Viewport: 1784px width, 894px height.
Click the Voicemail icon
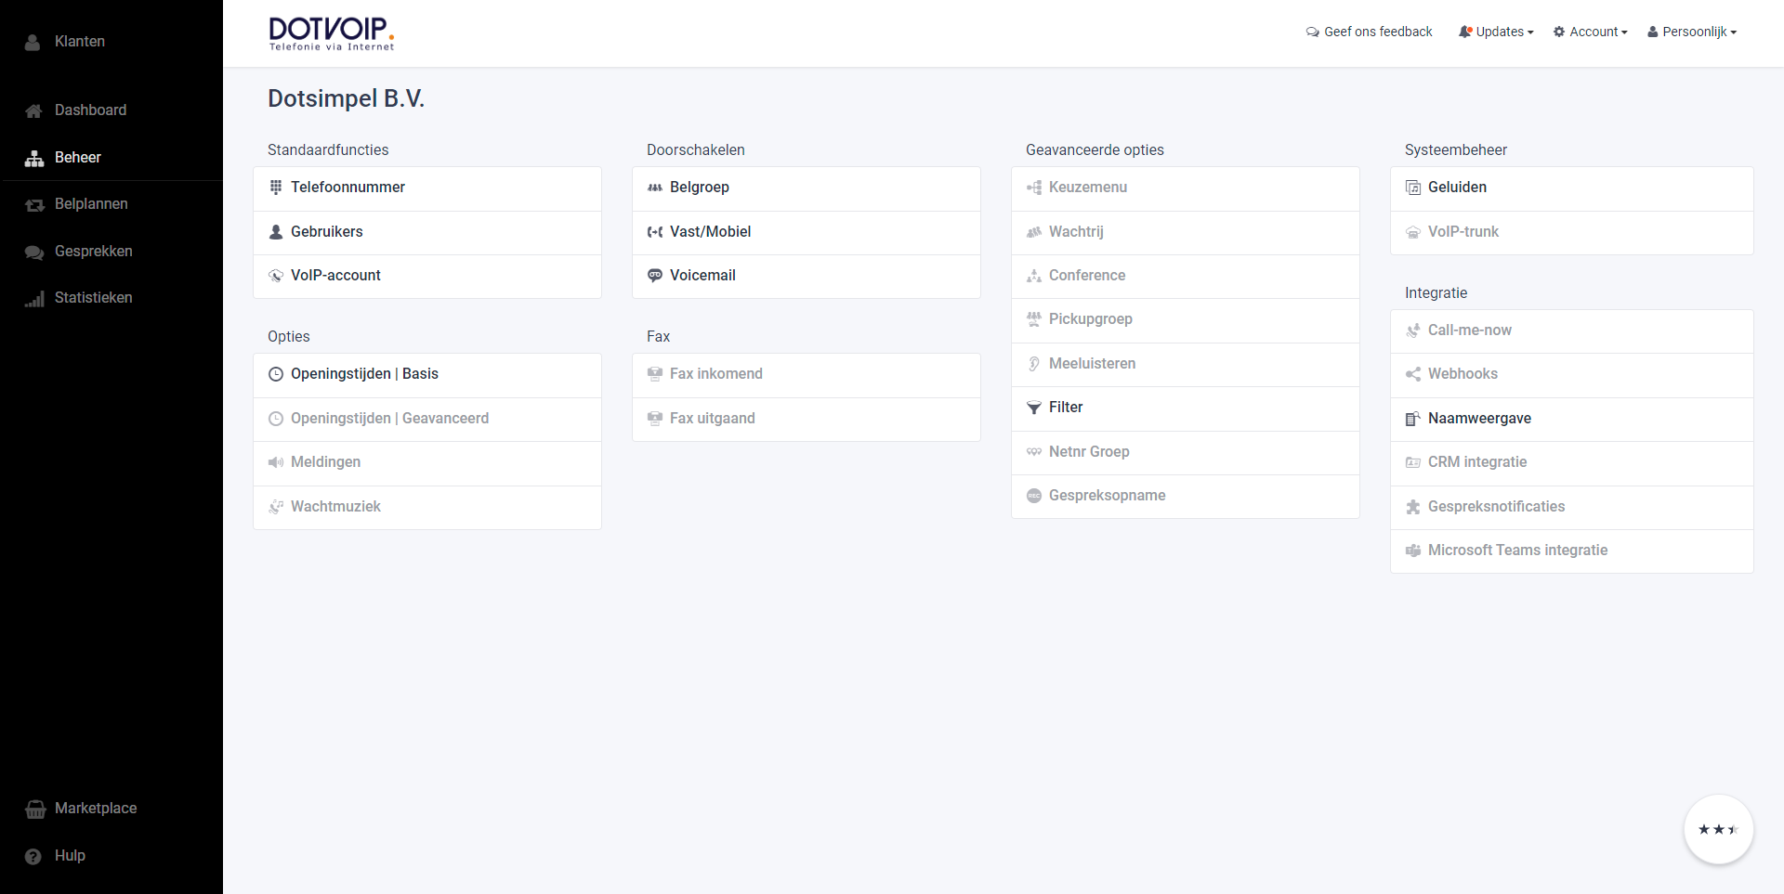pyautogui.click(x=654, y=275)
